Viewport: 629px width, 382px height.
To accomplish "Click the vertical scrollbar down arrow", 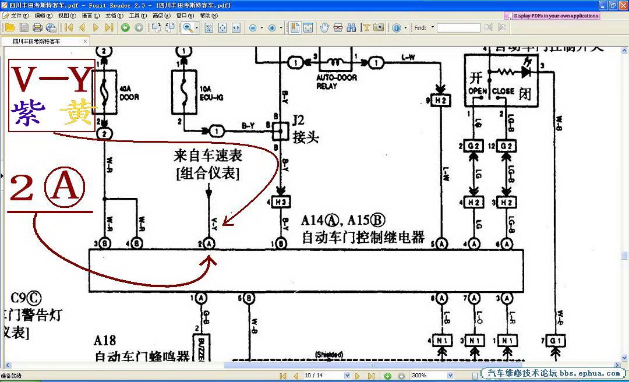I will (x=624, y=358).
